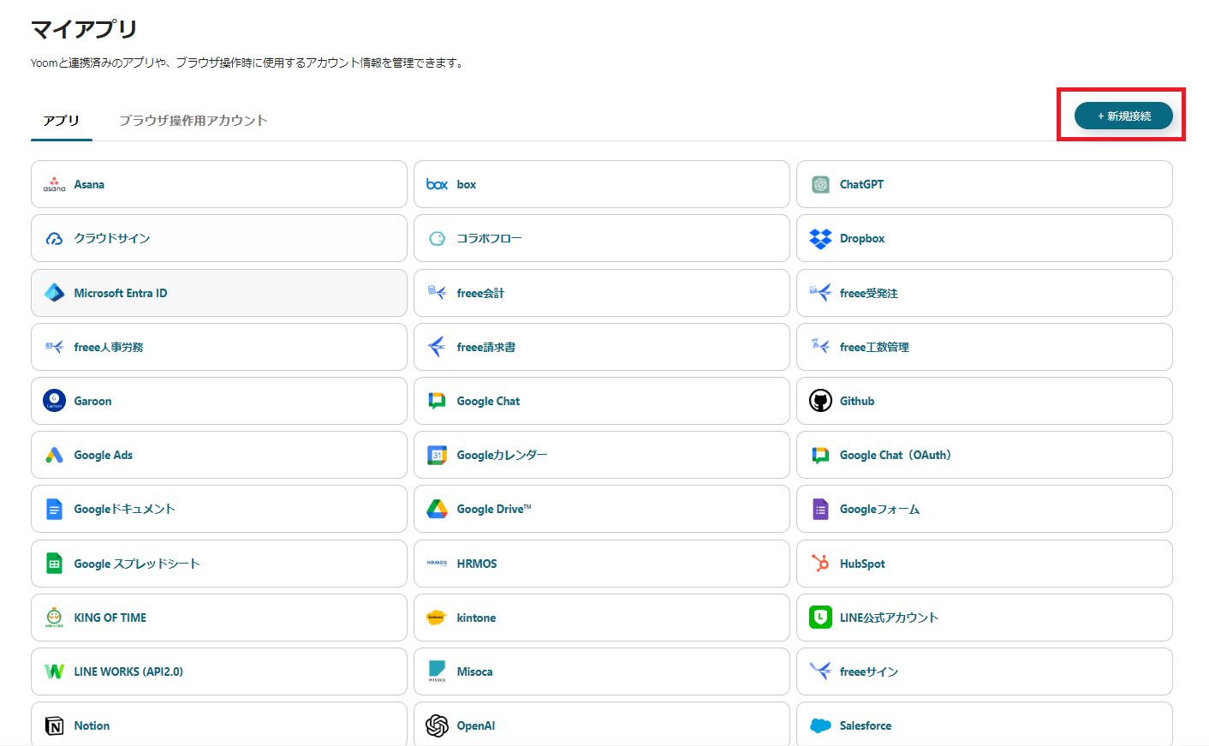Image resolution: width=1209 pixels, height=746 pixels.
Task: Open the ブラウザ操作用アカウント tab
Action: (x=194, y=121)
